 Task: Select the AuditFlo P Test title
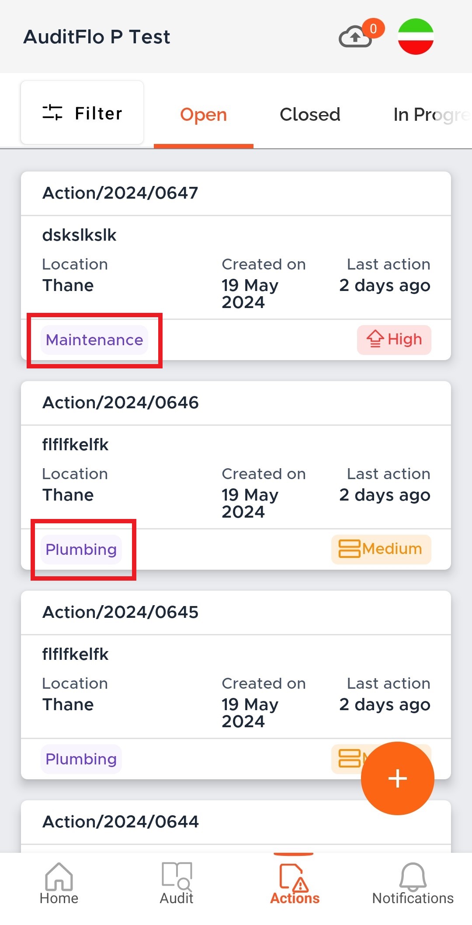click(x=97, y=37)
